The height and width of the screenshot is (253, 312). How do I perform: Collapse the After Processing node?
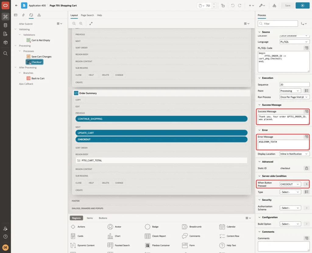[x=16, y=68]
